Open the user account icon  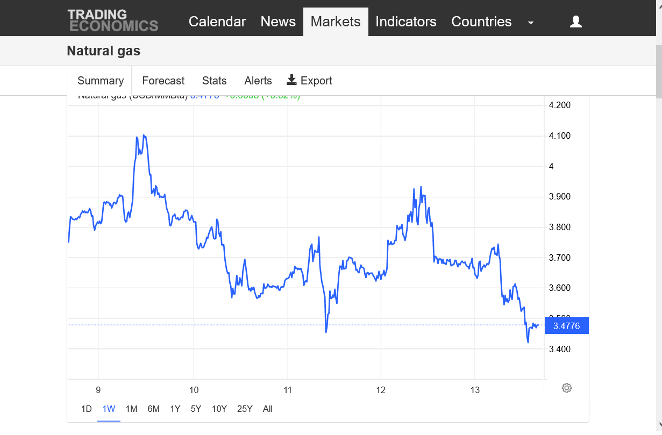[576, 22]
